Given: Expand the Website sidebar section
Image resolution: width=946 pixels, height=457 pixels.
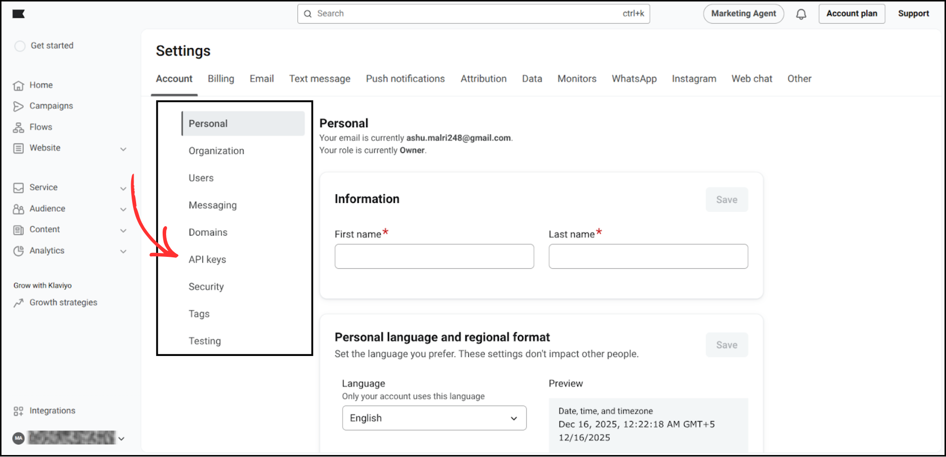Looking at the screenshot, I should pyautogui.click(x=123, y=148).
